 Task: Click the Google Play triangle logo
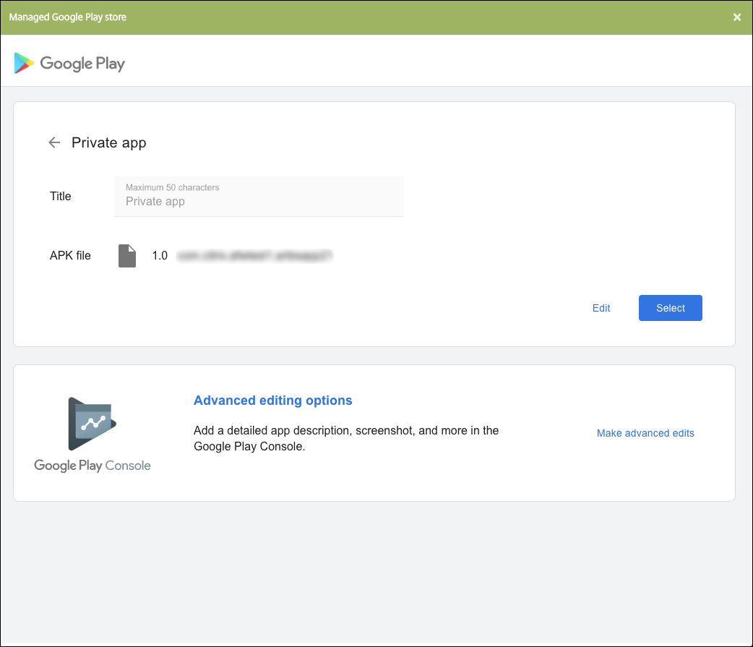24,63
